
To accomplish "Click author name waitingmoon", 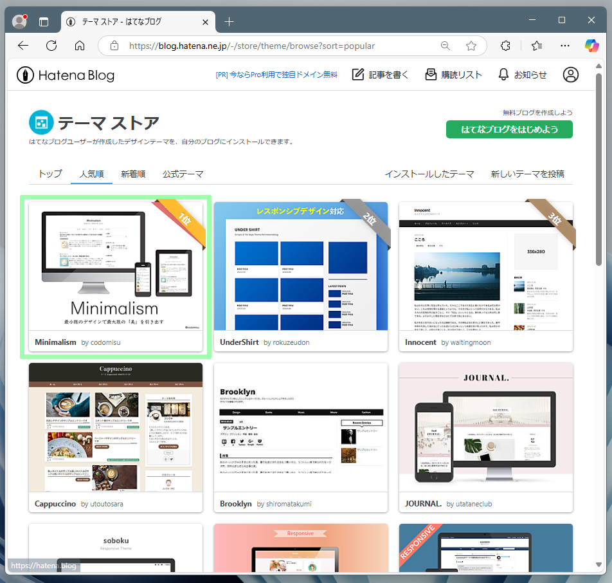I will [471, 342].
